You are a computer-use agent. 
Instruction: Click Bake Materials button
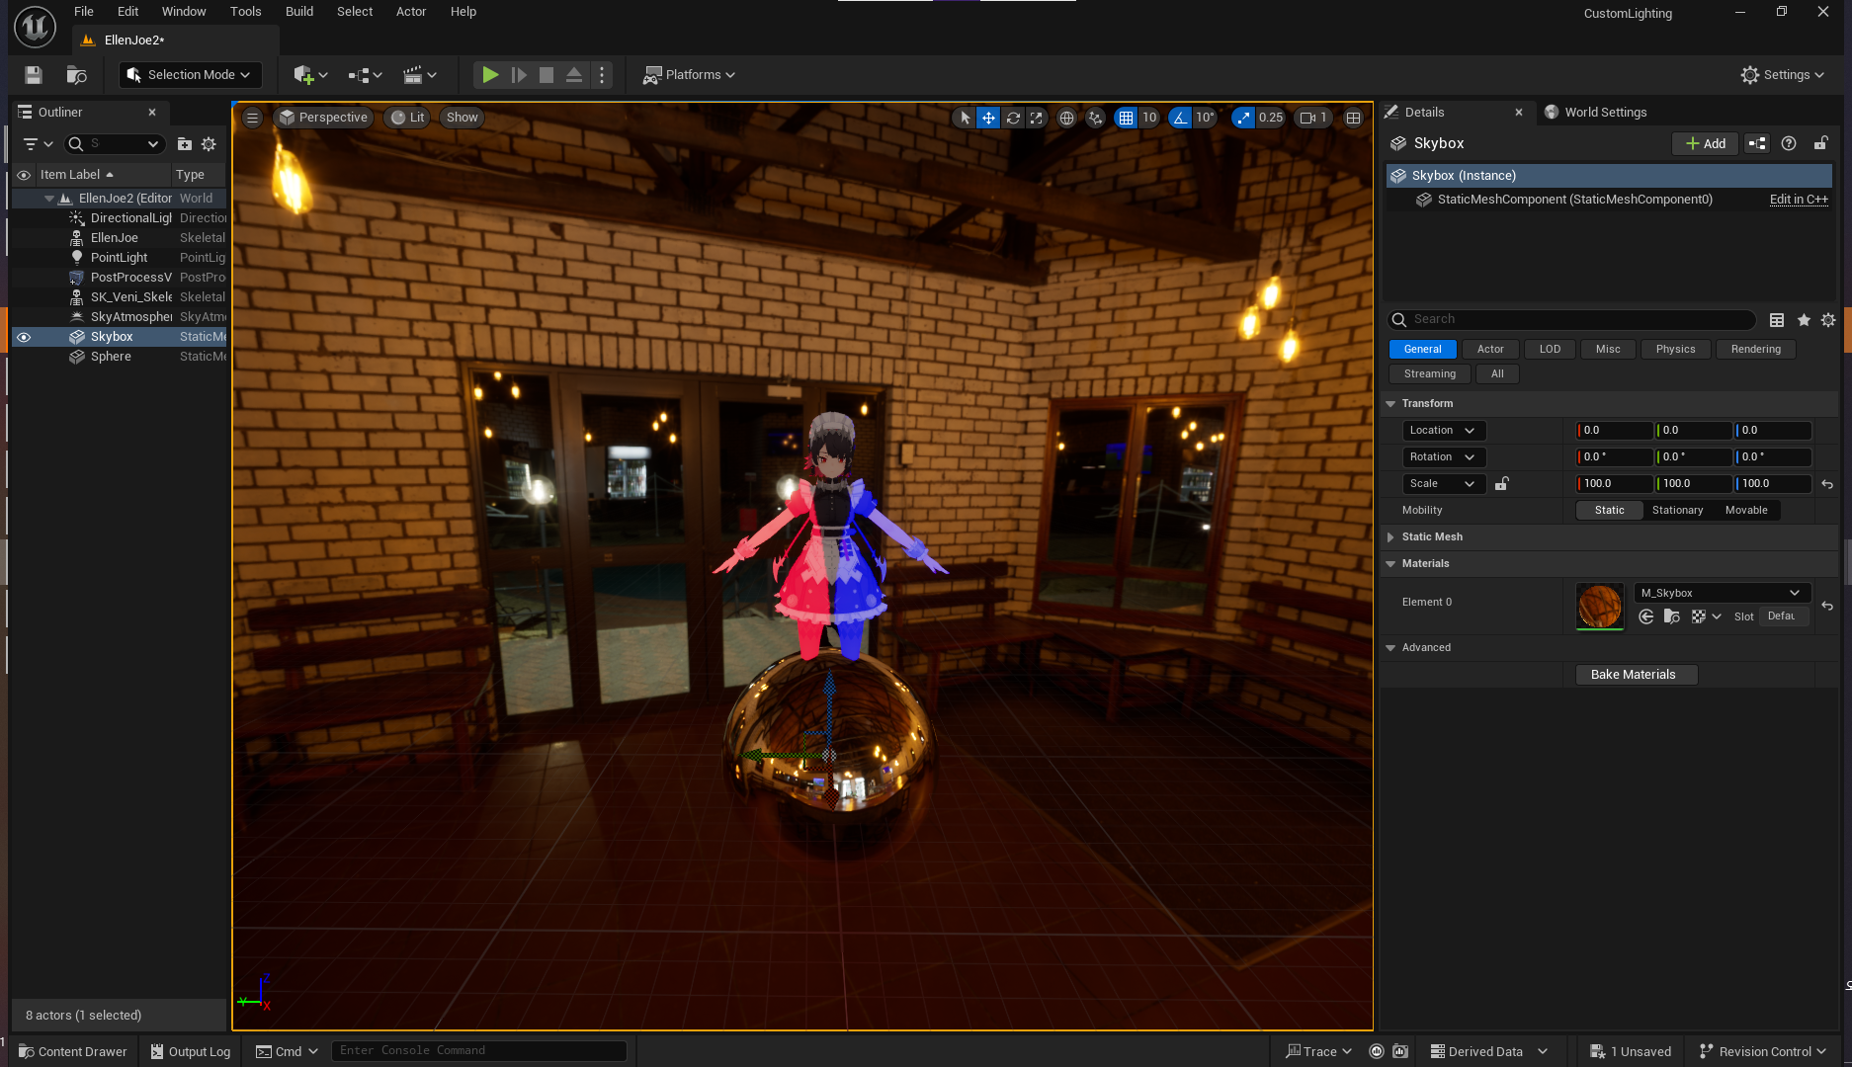coord(1636,675)
